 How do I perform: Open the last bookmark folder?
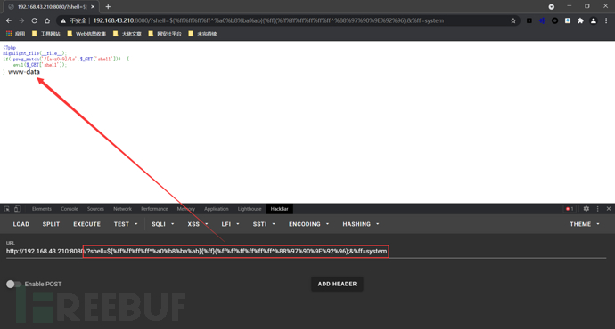pos(202,34)
